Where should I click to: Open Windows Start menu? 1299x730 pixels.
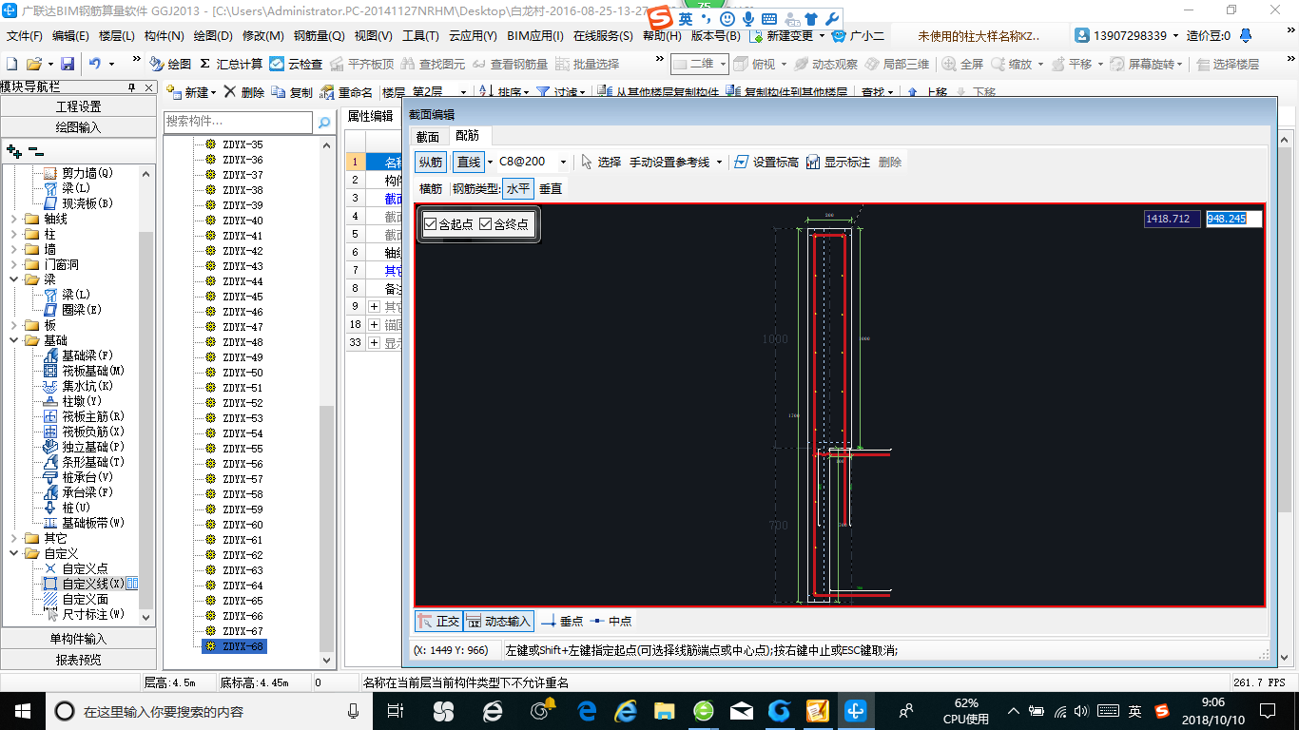[21, 710]
